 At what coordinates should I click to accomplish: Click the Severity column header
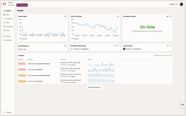click(x=20, y=60)
